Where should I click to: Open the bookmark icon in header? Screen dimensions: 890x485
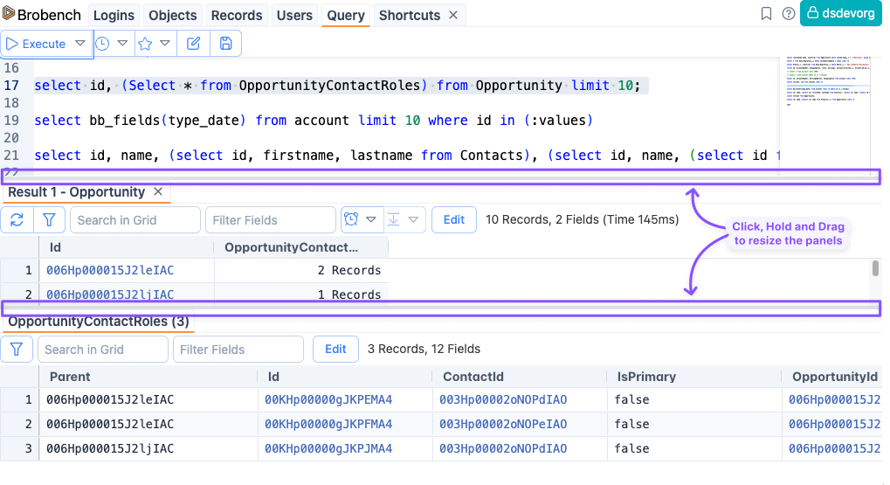click(x=766, y=14)
